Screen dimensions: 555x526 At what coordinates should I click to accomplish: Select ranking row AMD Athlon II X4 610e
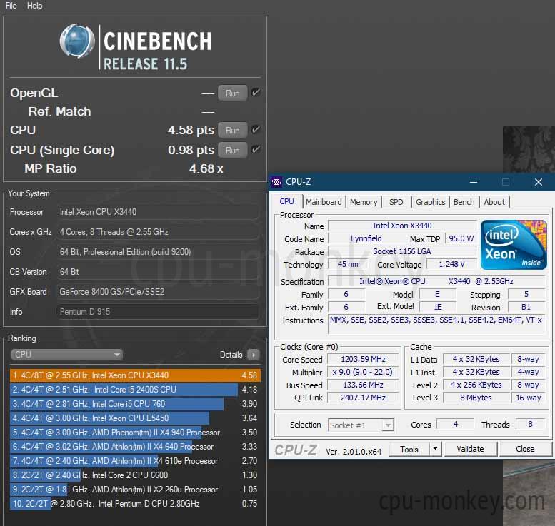(x=135, y=461)
